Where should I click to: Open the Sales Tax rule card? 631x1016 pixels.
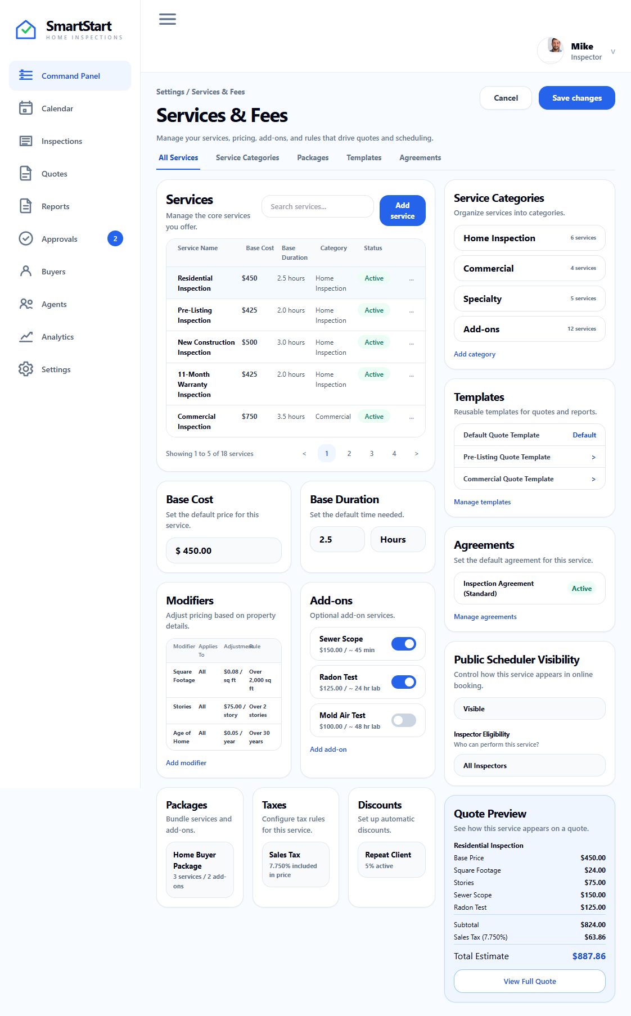click(x=296, y=864)
